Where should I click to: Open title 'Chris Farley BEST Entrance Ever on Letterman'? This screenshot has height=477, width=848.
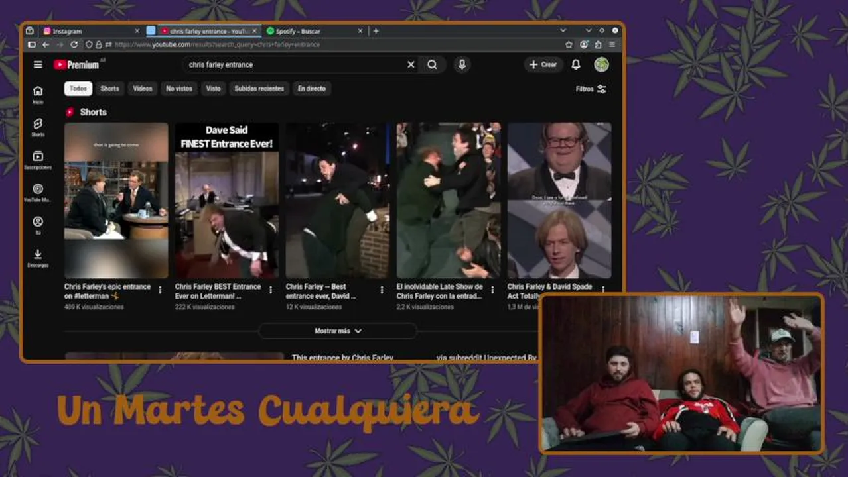point(218,291)
